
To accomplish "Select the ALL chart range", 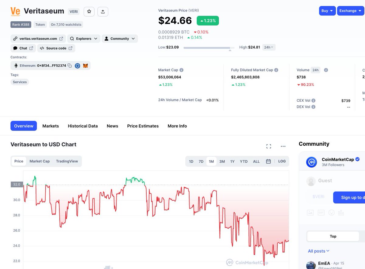I will 256,162.
